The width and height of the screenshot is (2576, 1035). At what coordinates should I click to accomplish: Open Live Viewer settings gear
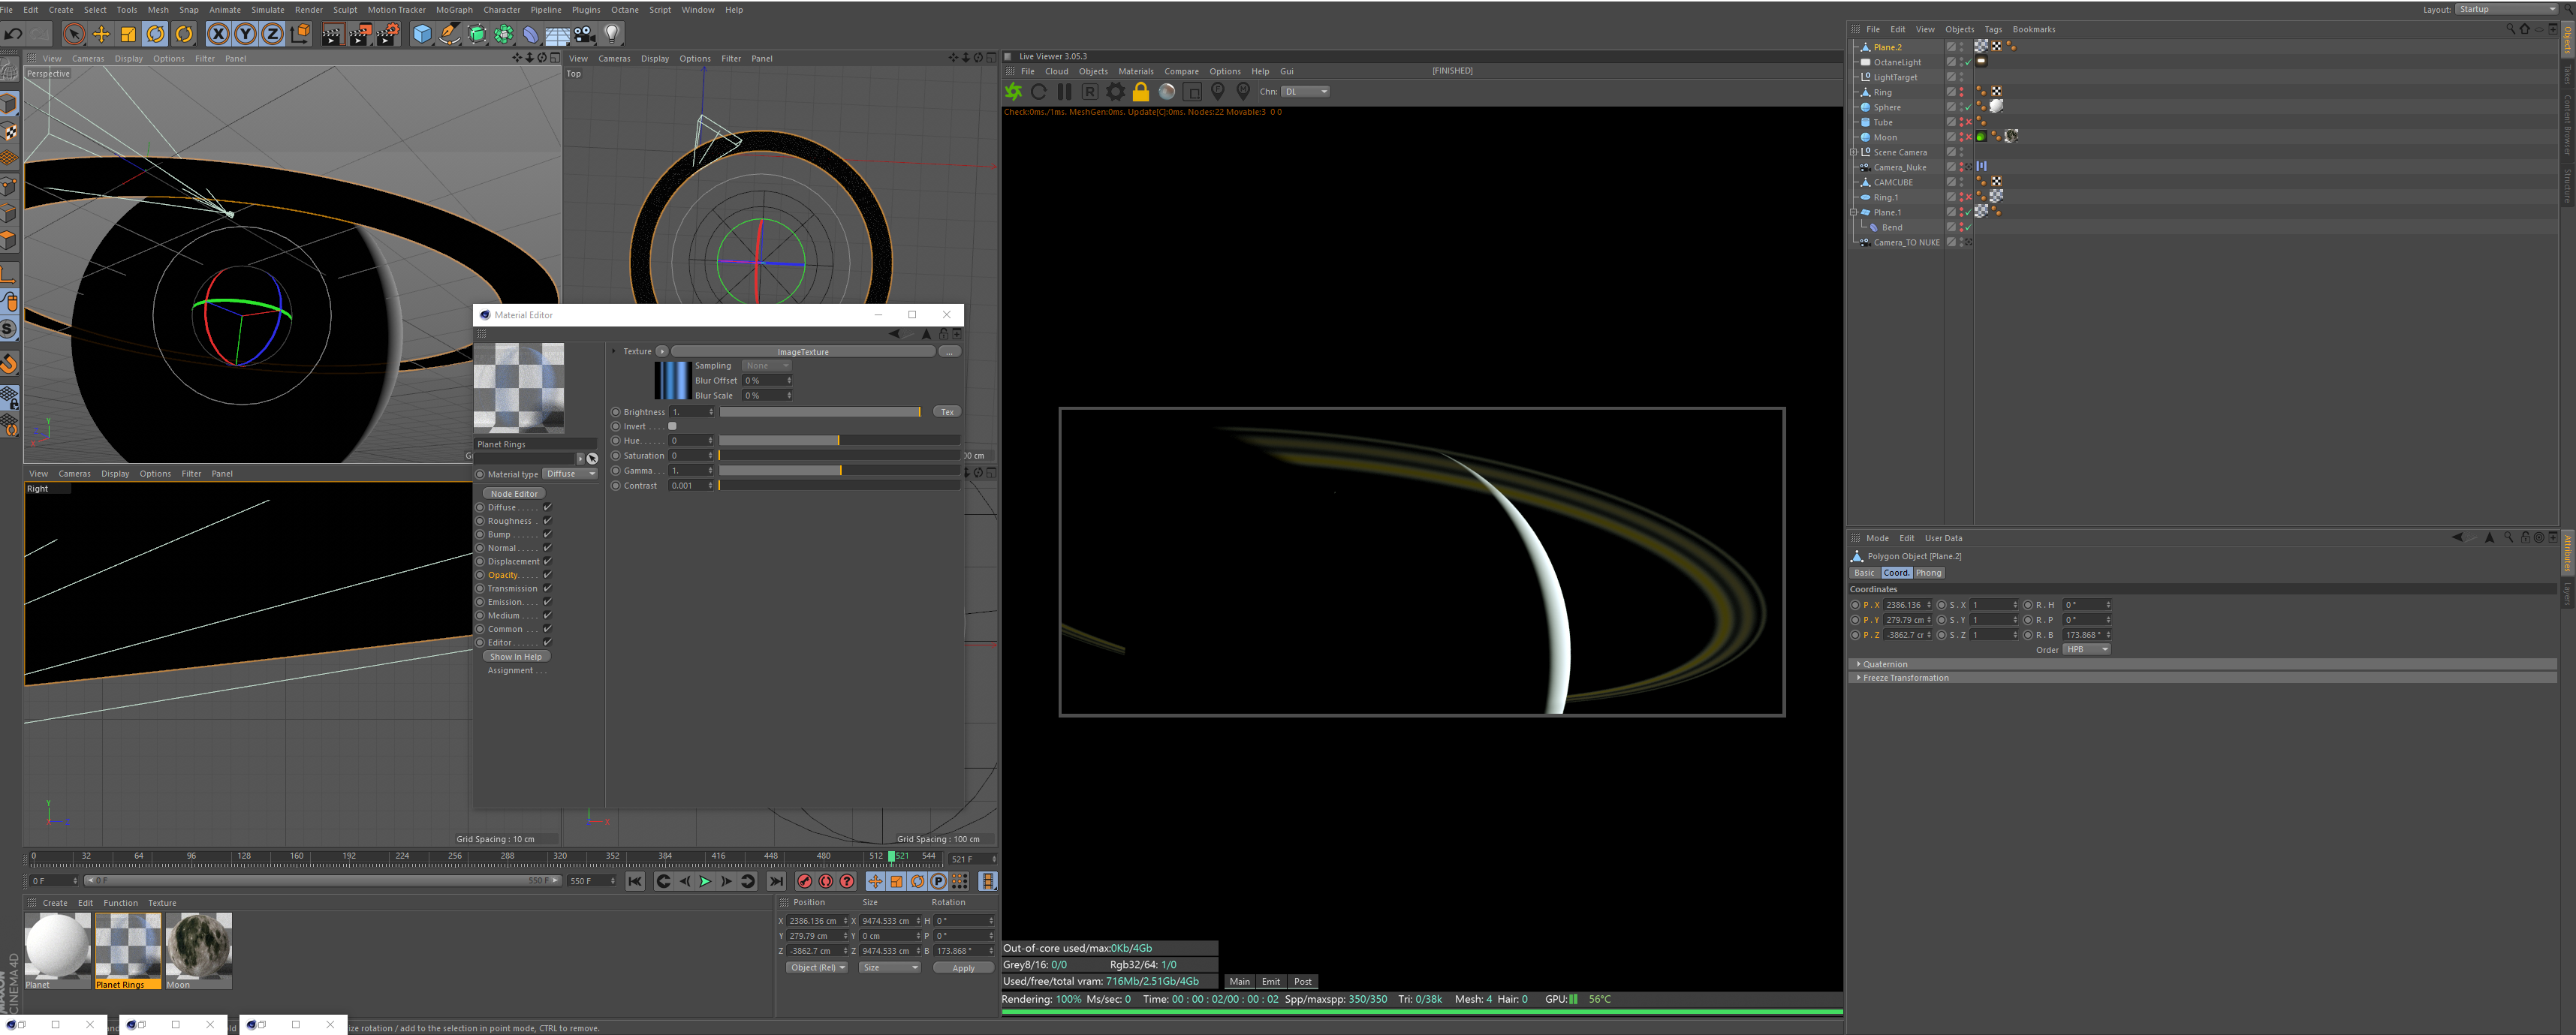pyautogui.click(x=1115, y=92)
